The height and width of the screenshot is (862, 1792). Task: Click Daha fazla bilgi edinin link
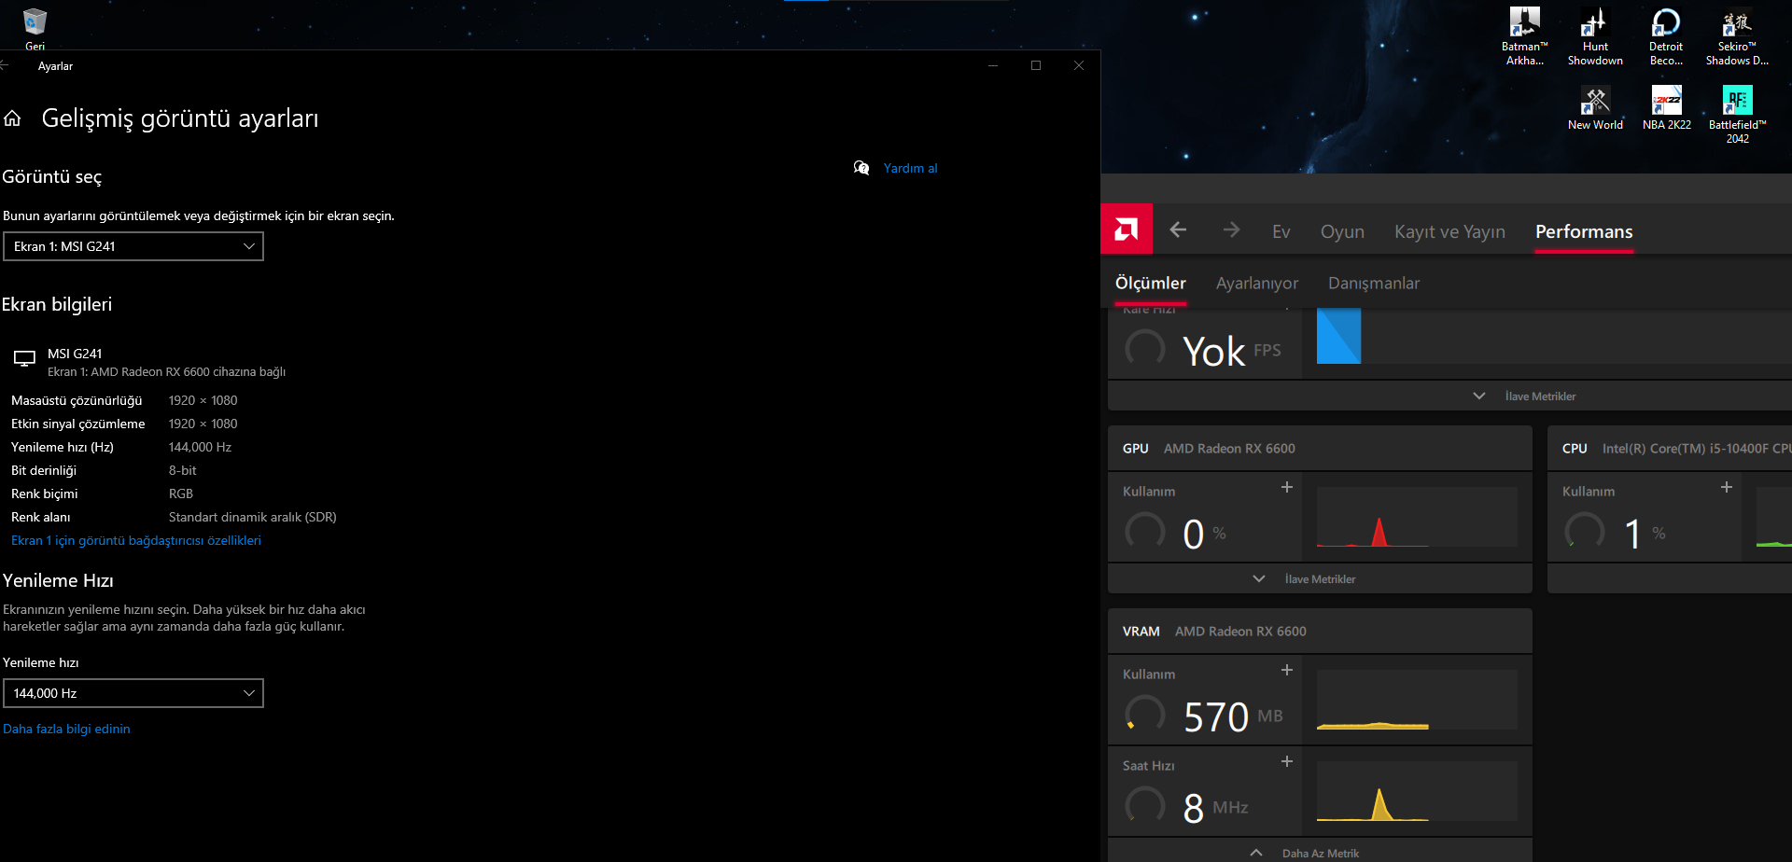tap(66, 729)
